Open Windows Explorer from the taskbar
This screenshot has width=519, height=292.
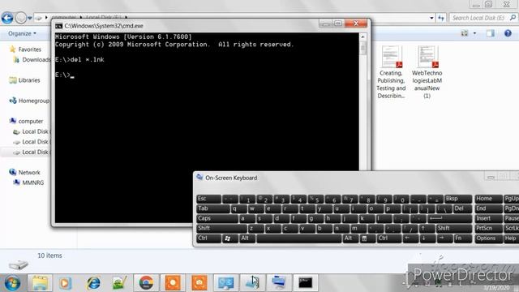(40, 283)
